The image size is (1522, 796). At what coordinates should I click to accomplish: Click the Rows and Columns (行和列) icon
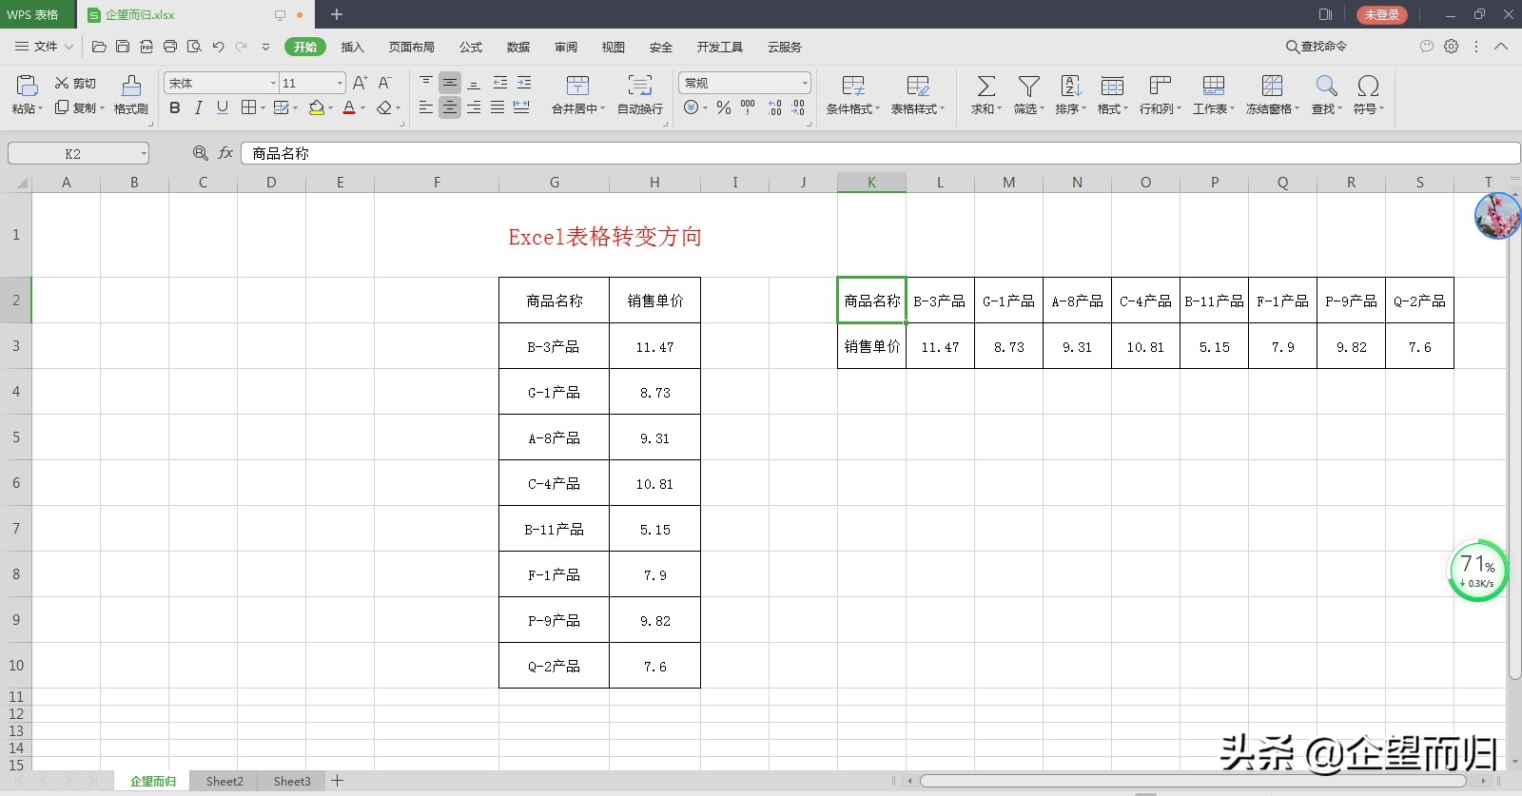[1160, 87]
